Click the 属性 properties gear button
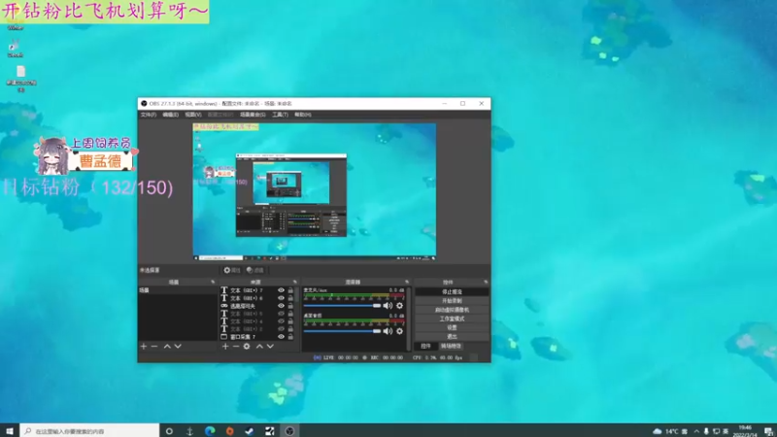Image resolution: width=777 pixels, height=437 pixels. click(232, 270)
